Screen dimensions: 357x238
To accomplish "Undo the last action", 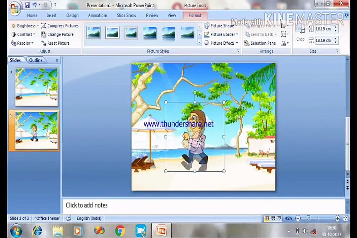I will coord(35,5).
